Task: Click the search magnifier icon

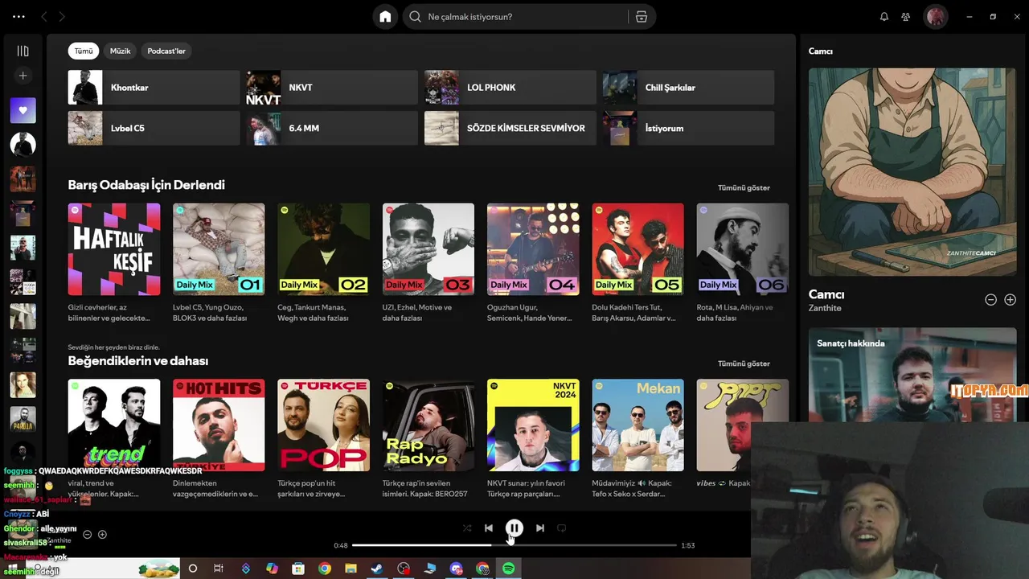Action: pos(415,17)
